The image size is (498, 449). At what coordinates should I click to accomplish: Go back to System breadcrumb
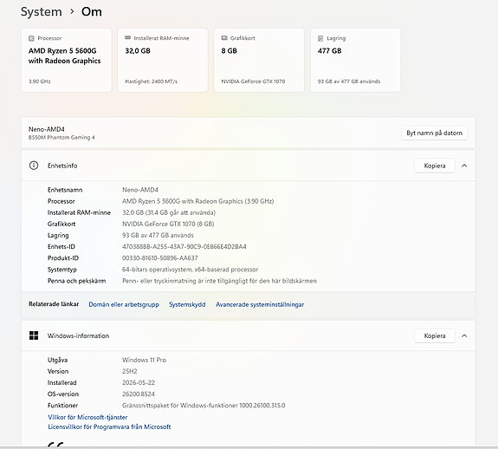coord(42,12)
